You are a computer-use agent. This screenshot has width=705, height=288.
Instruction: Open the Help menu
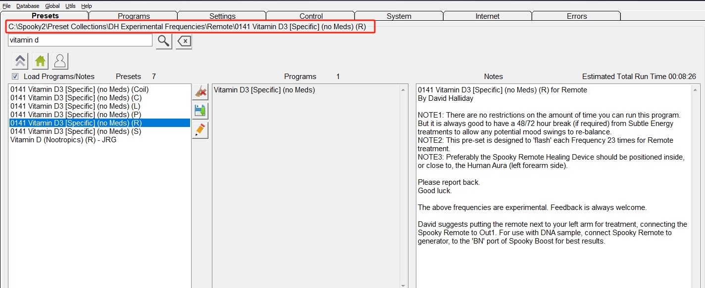87,6
